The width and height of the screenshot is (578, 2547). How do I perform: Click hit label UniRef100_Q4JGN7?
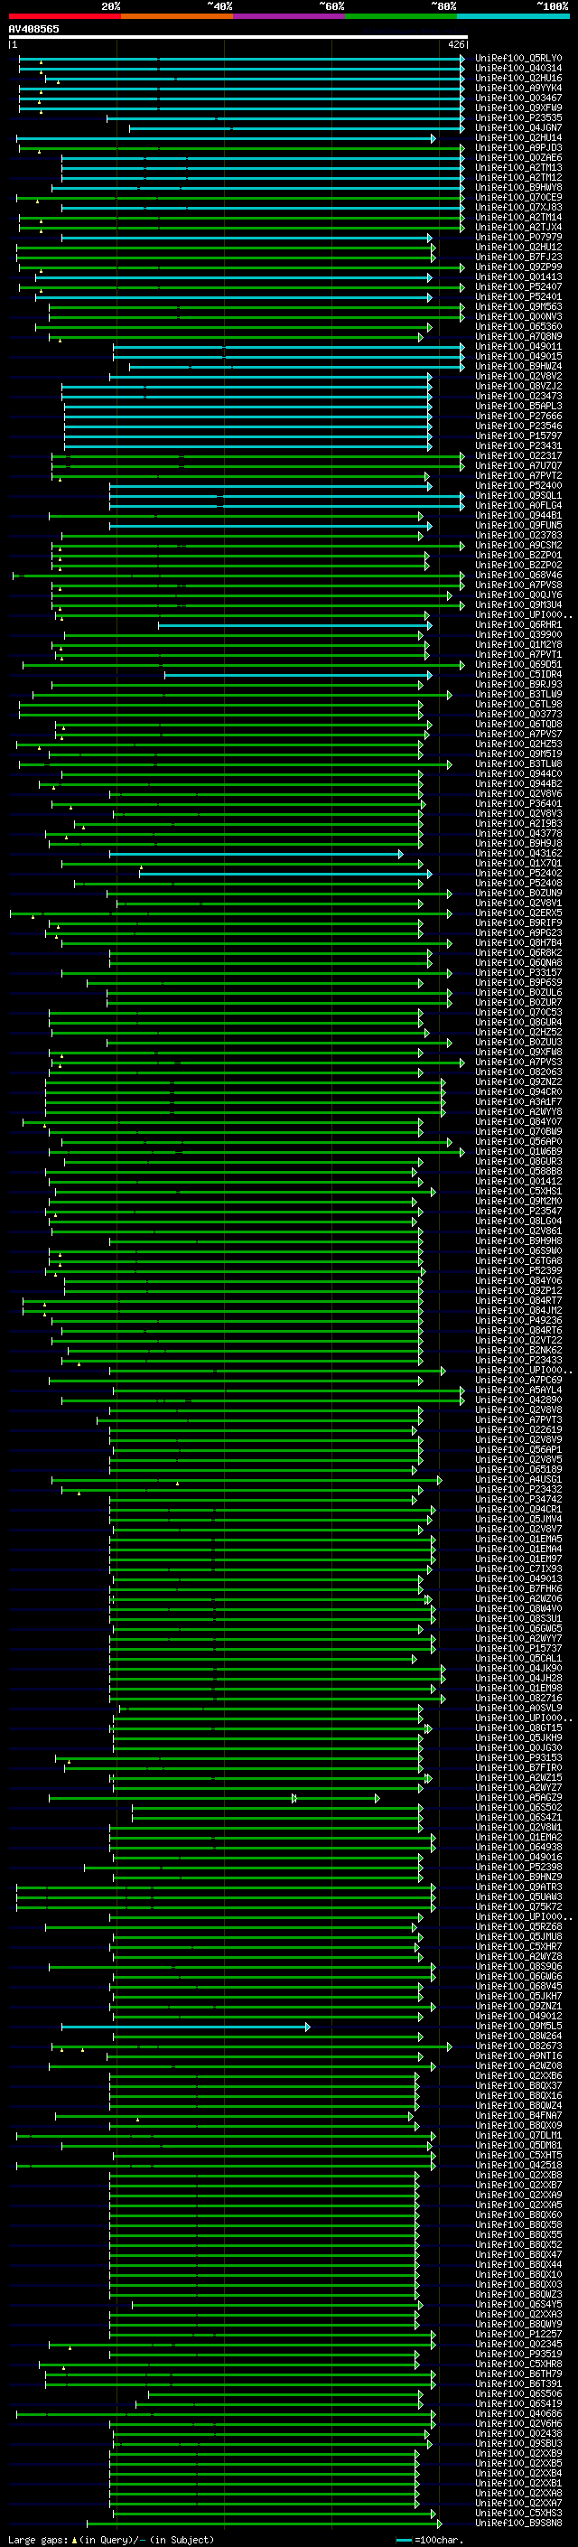click(517, 127)
